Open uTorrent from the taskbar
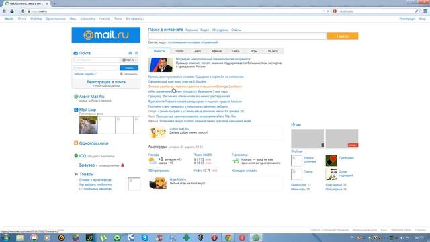430x242 pixels. pos(103,237)
